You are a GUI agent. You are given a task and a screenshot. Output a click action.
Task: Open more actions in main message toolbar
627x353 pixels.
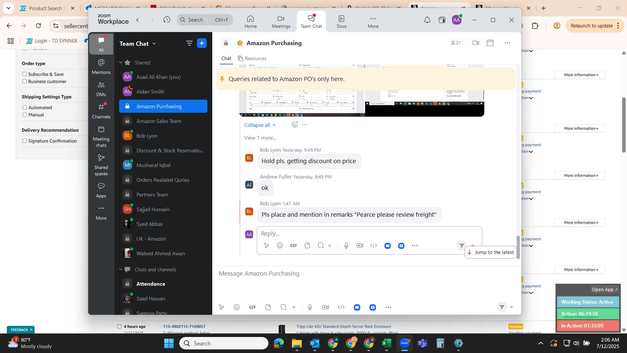[x=388, y=307]
